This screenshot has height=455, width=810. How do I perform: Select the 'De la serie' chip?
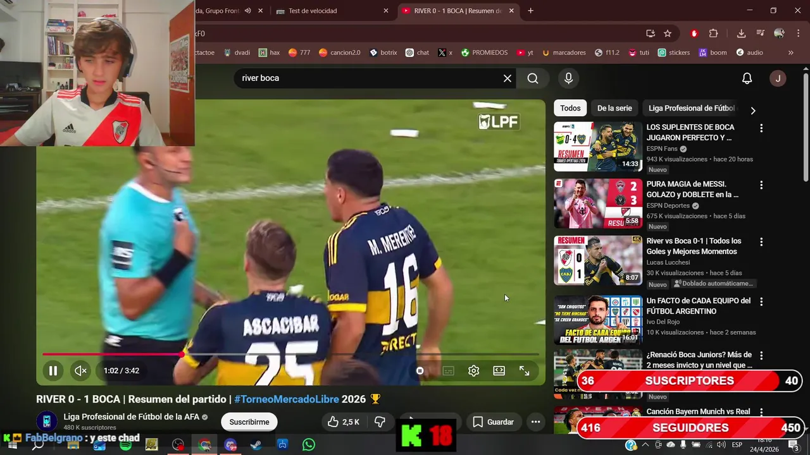(614, 108)
